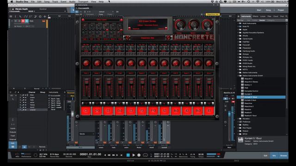The image size is (296, 166).
Task: Open the Song menu
Action: click(x=47, y=1)
